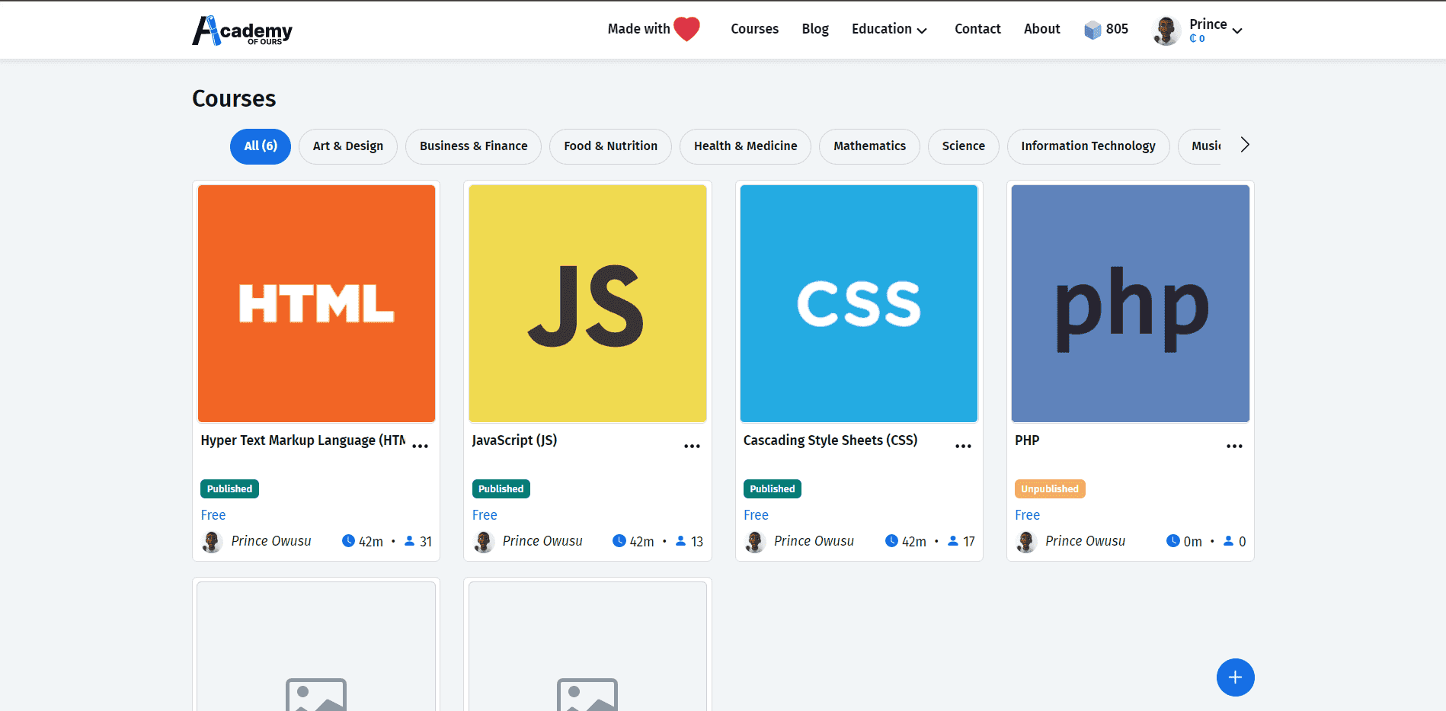Viewport: 1446px width, 711px height.
Task: Click Prince Owusu avatar on HTML card
Action: (x=212, y=542)
